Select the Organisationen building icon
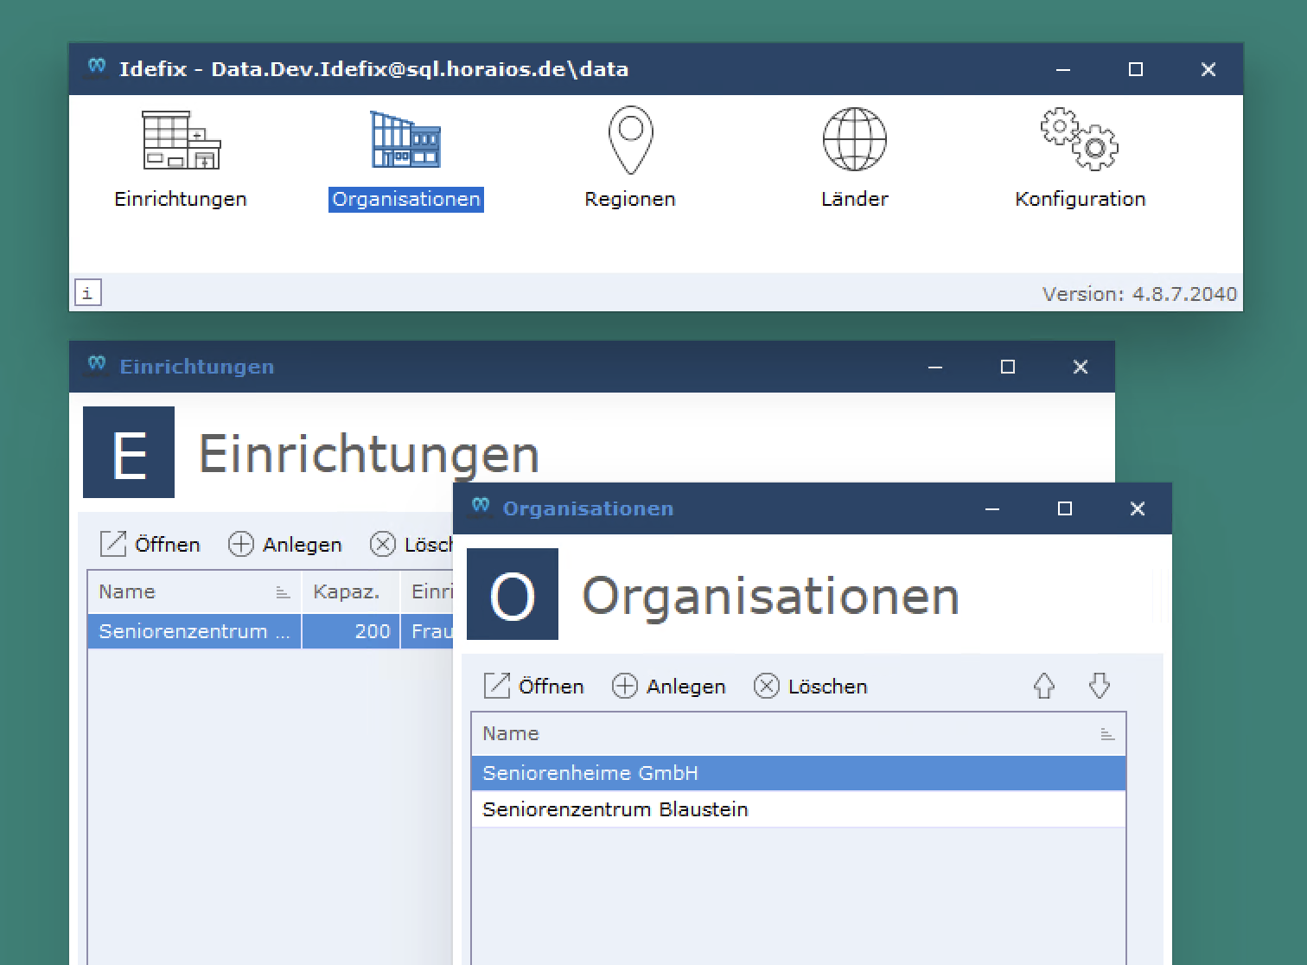The width and height of the screenshot is (1307, 965). (x=405, y=140)
